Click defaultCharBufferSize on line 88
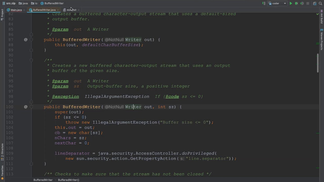324x182 pixels. point(110,45)
